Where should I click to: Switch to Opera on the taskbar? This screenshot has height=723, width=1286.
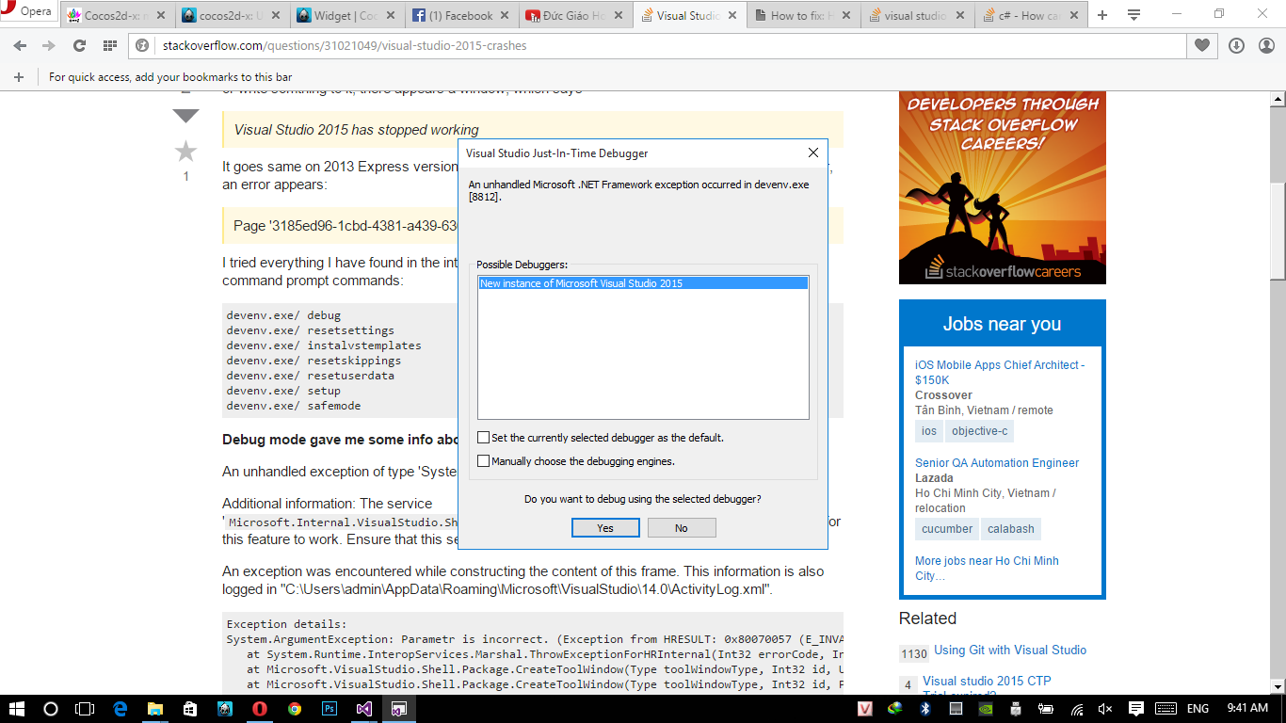pos(260,709)
